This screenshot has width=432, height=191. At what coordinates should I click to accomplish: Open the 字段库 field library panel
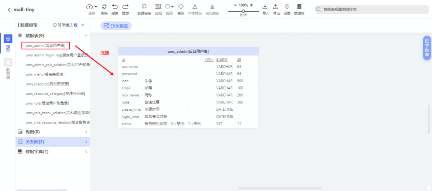(x=427, y=47)
